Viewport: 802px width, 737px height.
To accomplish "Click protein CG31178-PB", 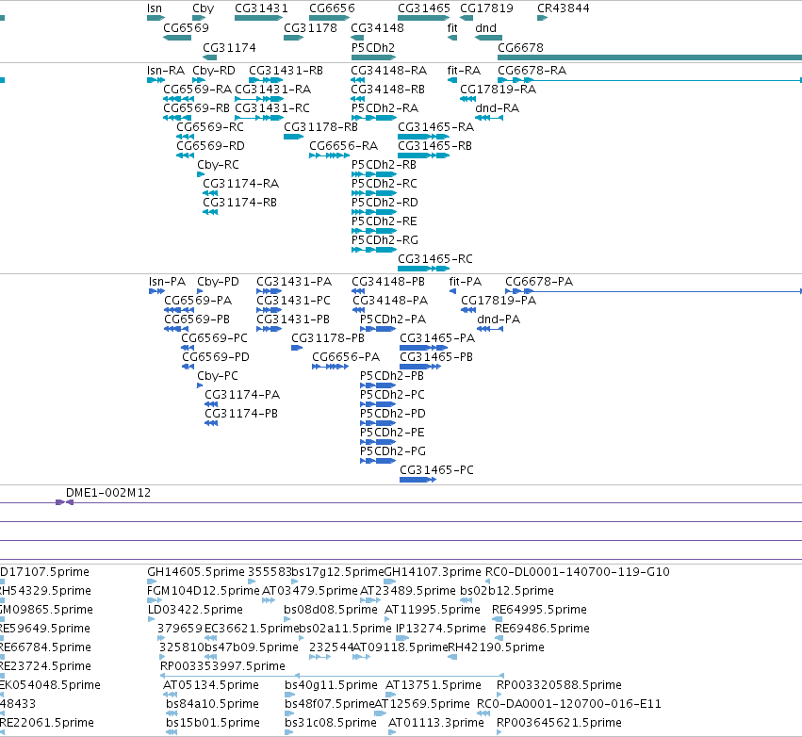I will 328,338.
